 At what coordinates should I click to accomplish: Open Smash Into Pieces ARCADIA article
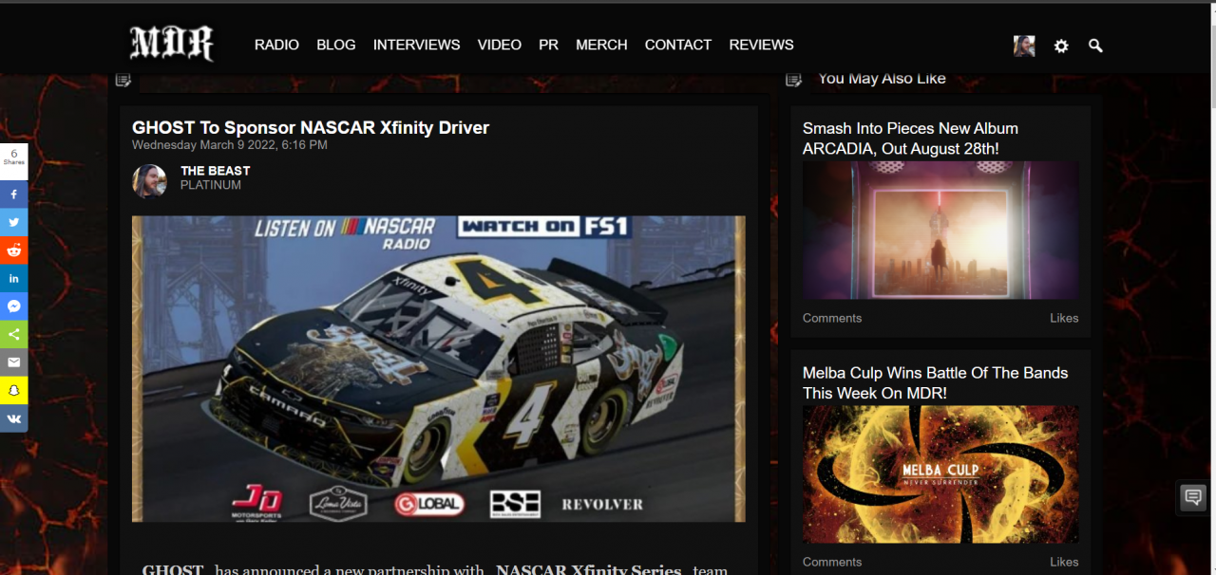pos(910,139)
